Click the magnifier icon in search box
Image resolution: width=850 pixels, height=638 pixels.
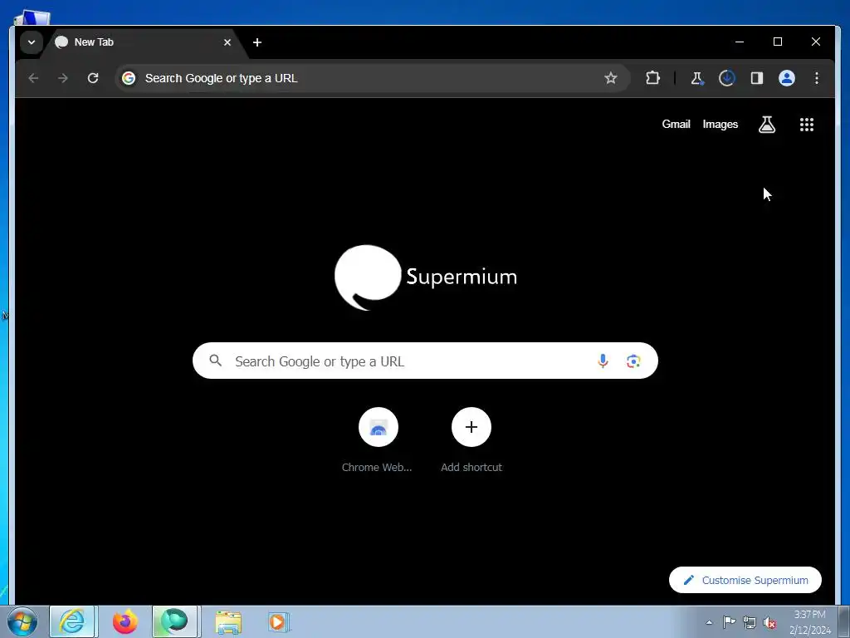pyautogui.click(x=215, y=361)
